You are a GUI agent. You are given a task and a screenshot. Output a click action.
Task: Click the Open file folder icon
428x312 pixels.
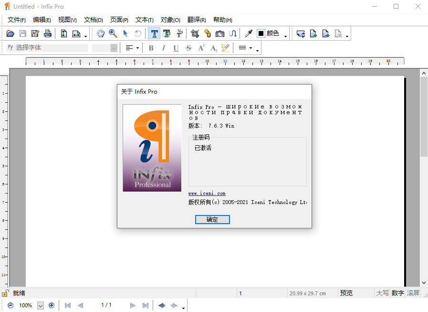[10, 33]
